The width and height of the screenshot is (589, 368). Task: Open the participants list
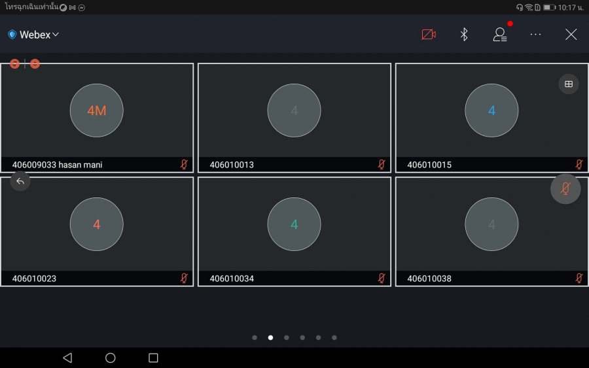click(x=500, y=35)
